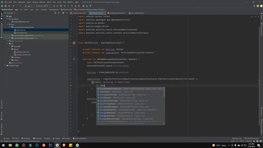Open the Android project view dropdown
This screenshot has width=263, height=148.
click(x=10, y=13)
